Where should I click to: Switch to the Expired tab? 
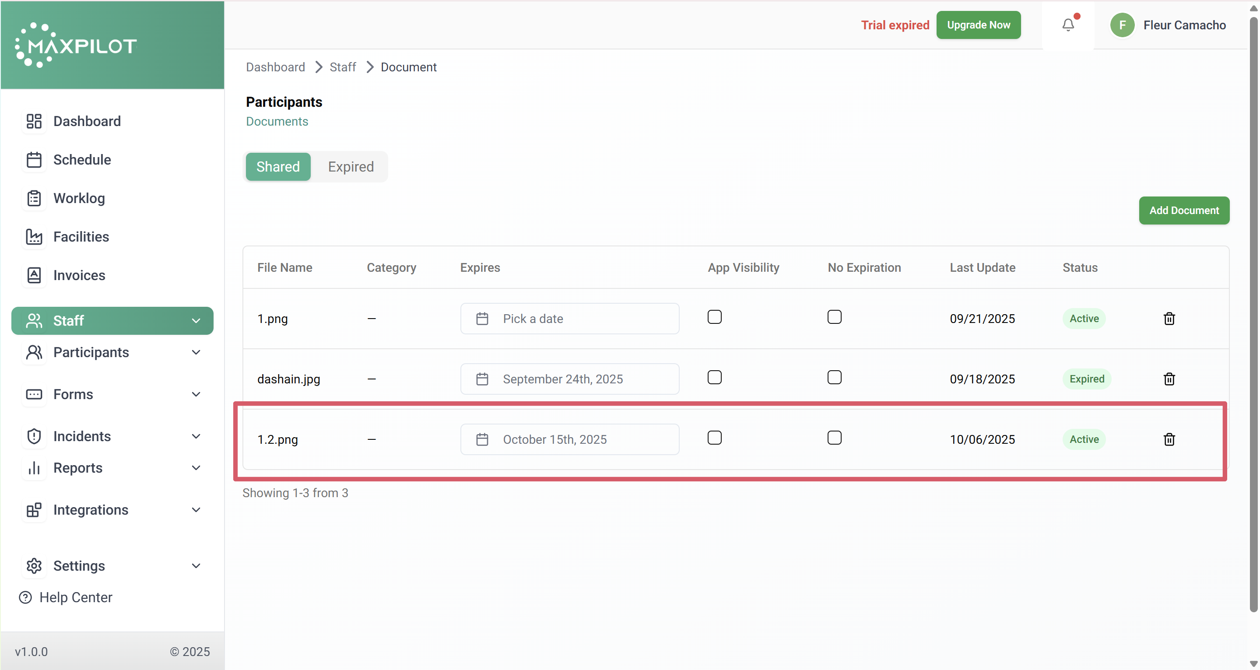point(351,167)
